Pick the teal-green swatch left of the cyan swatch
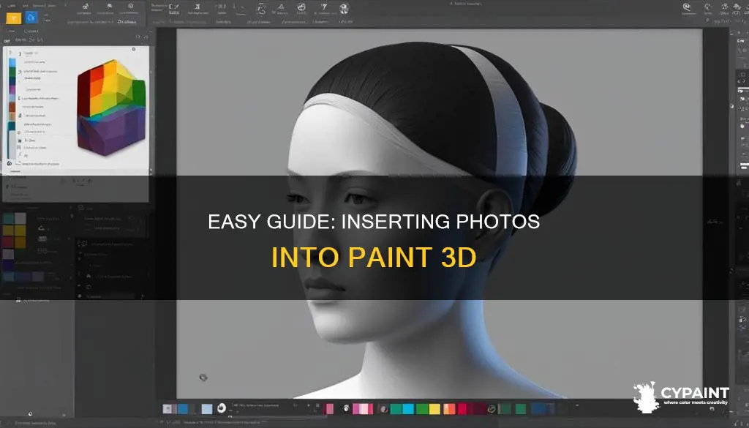The height and width of the screenshot is (428, 749). [x=396, y=409]
